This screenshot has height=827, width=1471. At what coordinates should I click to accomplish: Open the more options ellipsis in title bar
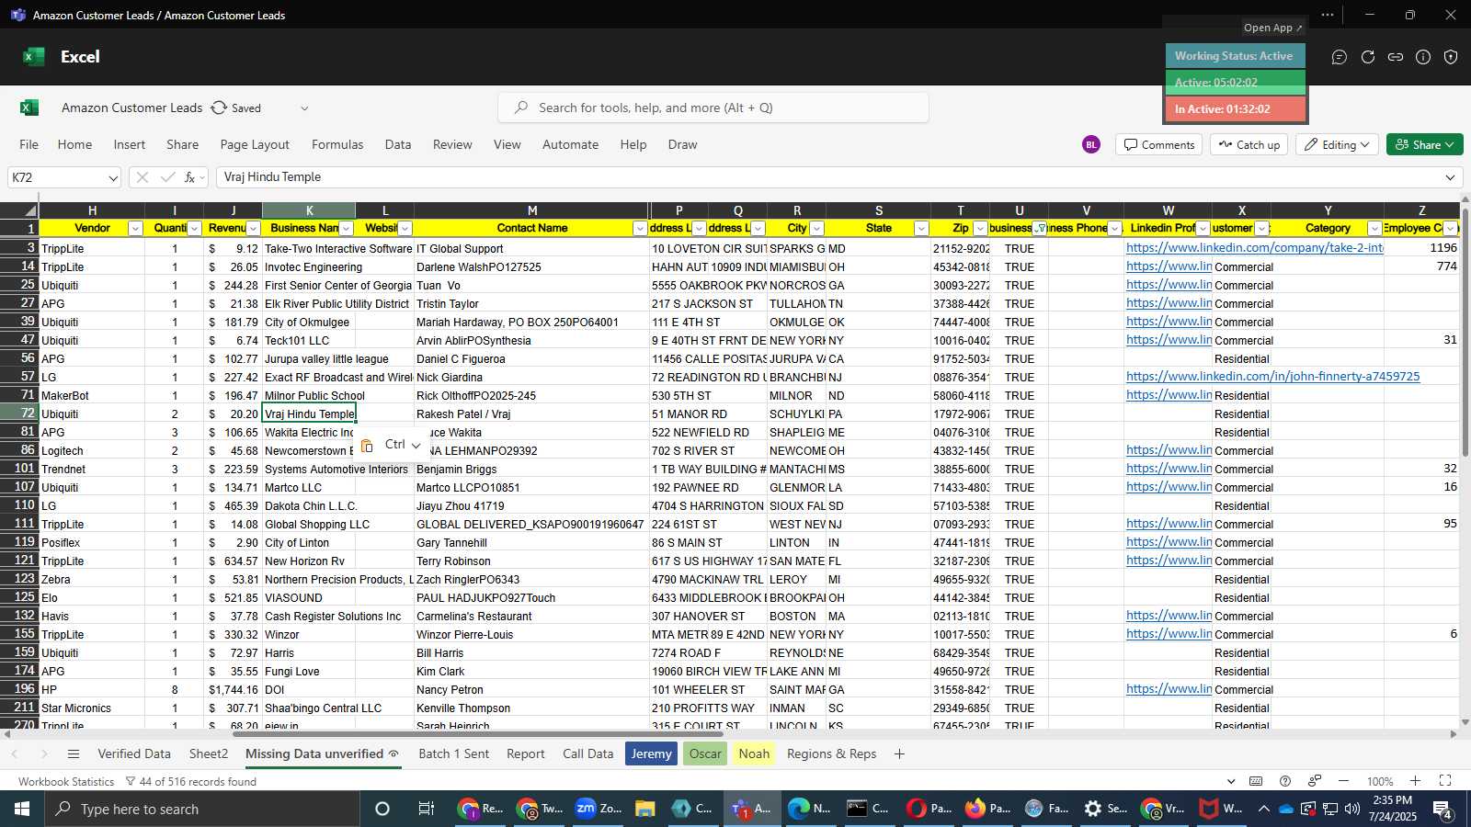tap(1328, 15)
